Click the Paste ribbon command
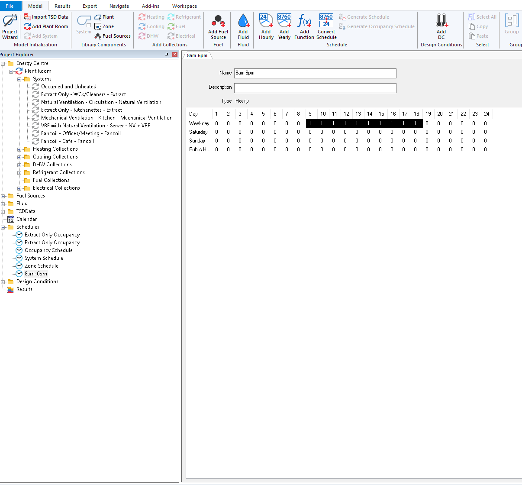Screen dimensions: 522x485 click(x=478, y=36)
